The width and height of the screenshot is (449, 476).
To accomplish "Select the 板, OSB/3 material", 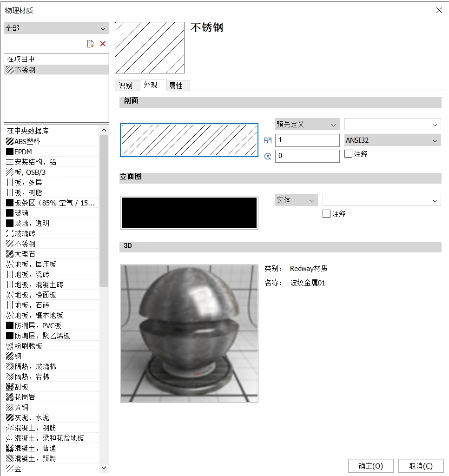I will click(52, 172).
